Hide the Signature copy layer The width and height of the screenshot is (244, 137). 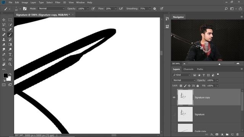(174, 97)
